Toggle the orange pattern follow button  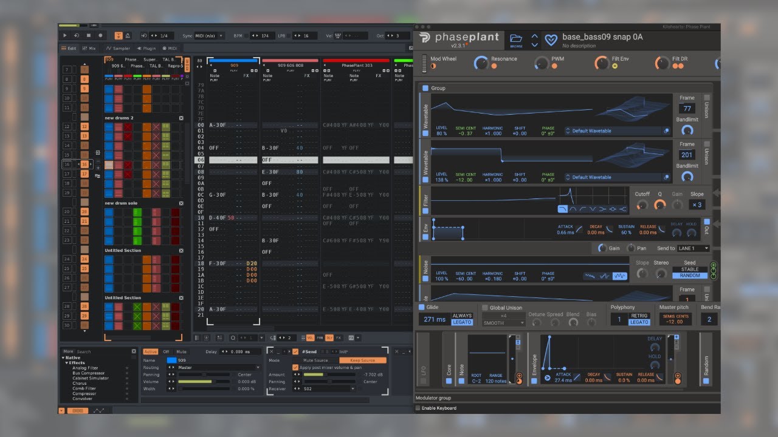[x=119, y=36]
